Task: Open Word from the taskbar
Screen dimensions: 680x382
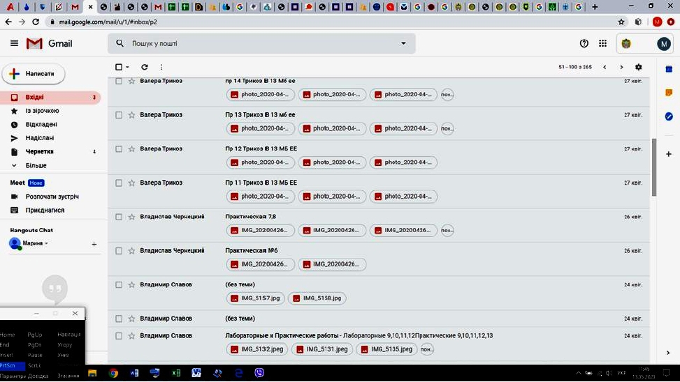Action: tap(134, 373)
